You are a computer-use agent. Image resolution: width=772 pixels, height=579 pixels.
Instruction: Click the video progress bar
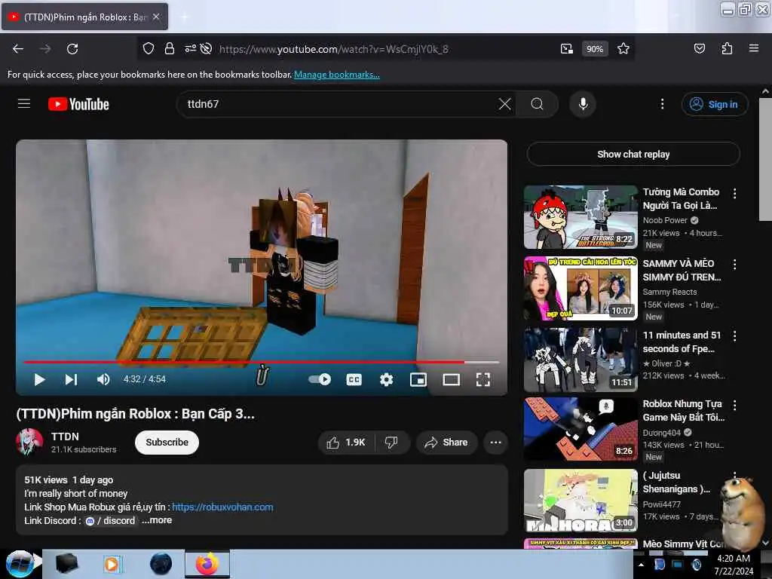262,362
